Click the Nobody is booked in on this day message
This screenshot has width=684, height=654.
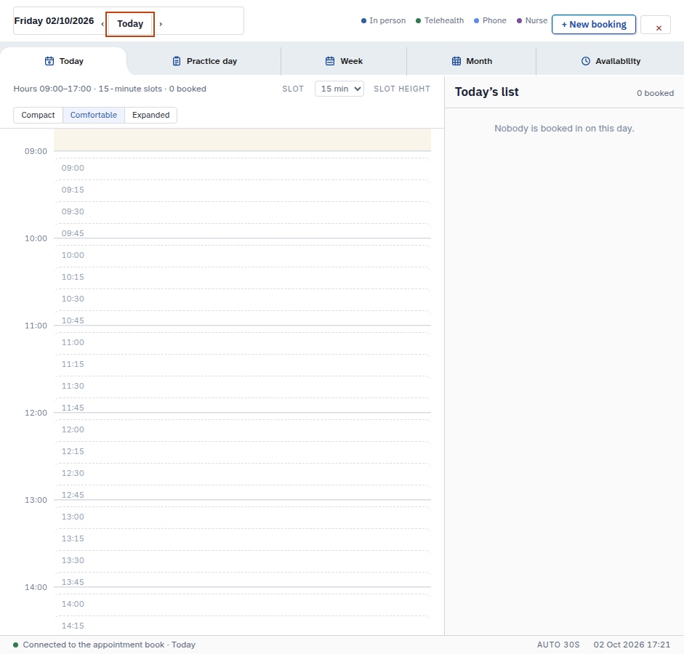click(x=564, y=129)
